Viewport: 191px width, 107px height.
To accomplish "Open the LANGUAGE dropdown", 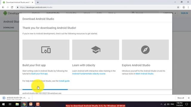I will click(x=170, y=13).
